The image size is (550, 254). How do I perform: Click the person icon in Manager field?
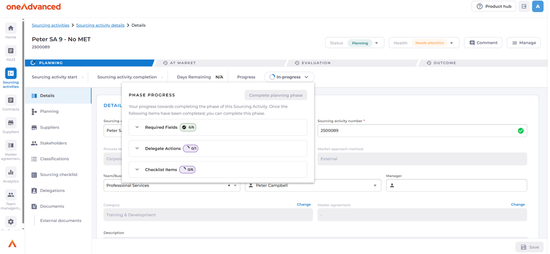tap(392, 186)
